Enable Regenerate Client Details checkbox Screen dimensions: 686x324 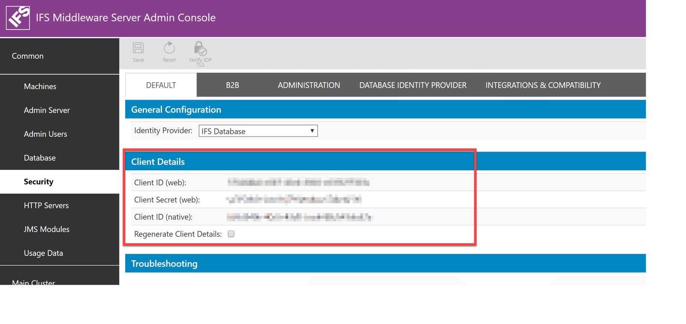pos(231,234)
